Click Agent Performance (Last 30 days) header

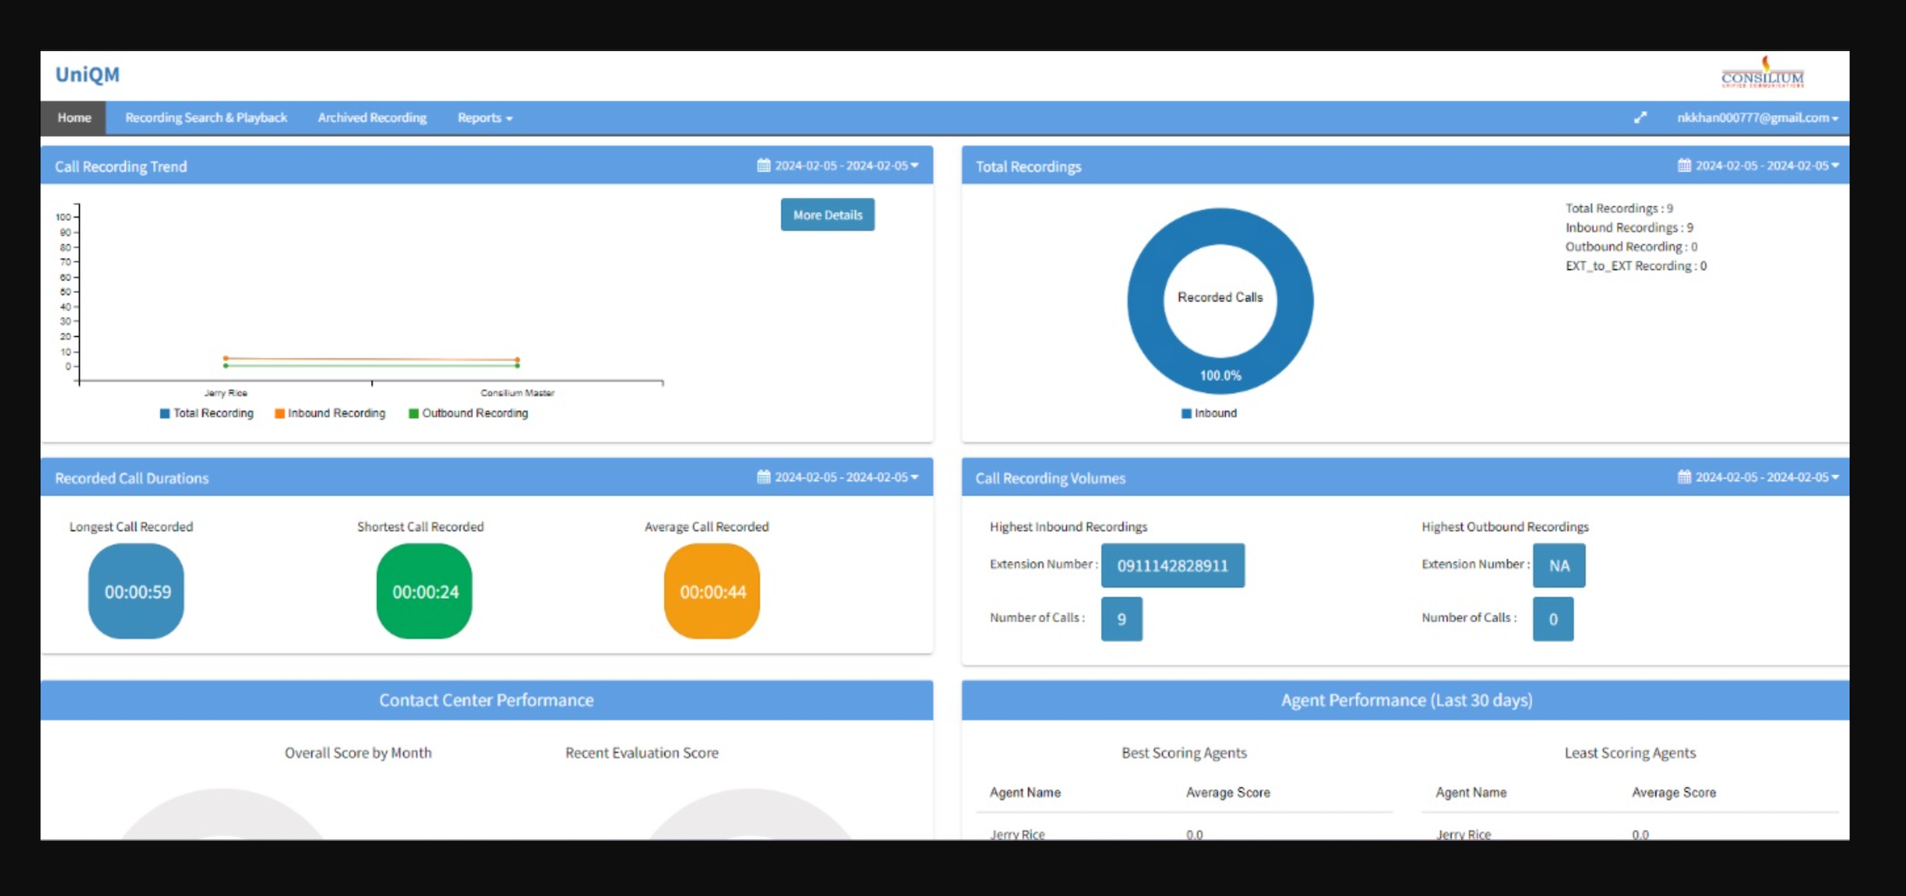[x=1406, y=700]
